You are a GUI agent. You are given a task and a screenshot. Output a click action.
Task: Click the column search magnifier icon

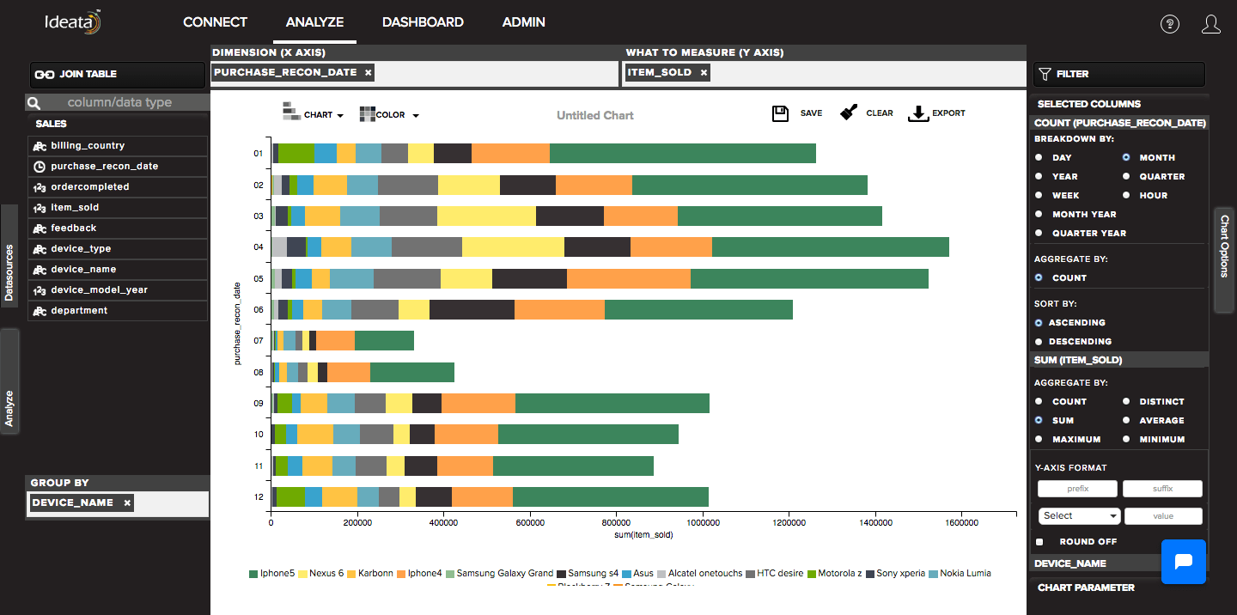34,103
